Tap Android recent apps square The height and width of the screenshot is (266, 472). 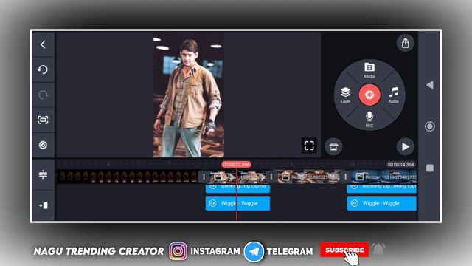click(x=430, y=168)
